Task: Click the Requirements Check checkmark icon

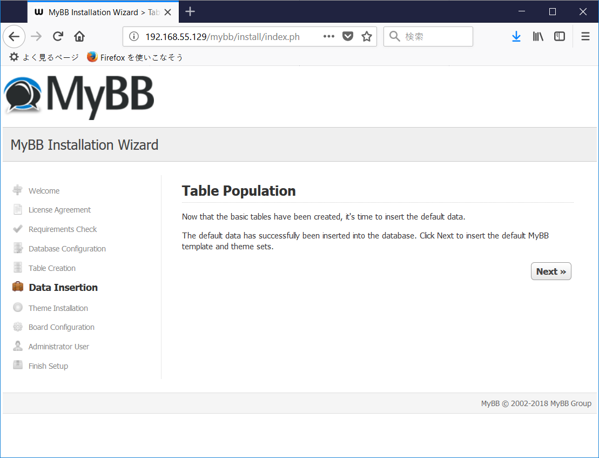Action: click(x=18, y=229)
